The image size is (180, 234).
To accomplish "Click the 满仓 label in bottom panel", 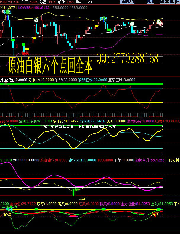I will tap(155, 214).
